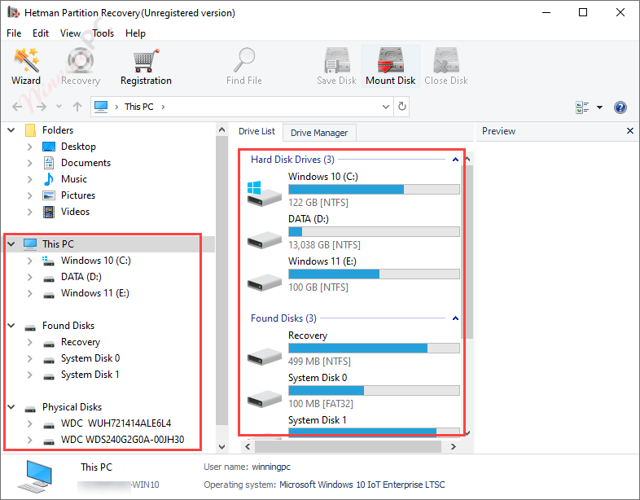Open the Help menu

(x=135, y=33)
